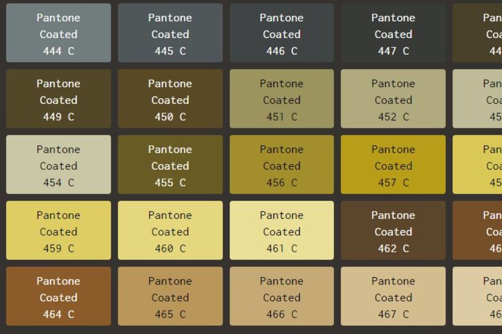Viewport: 502px width, 334px height.
Task: Choose the Pantone Coated 460 C swatch
Action: click(x=170, y=231)
